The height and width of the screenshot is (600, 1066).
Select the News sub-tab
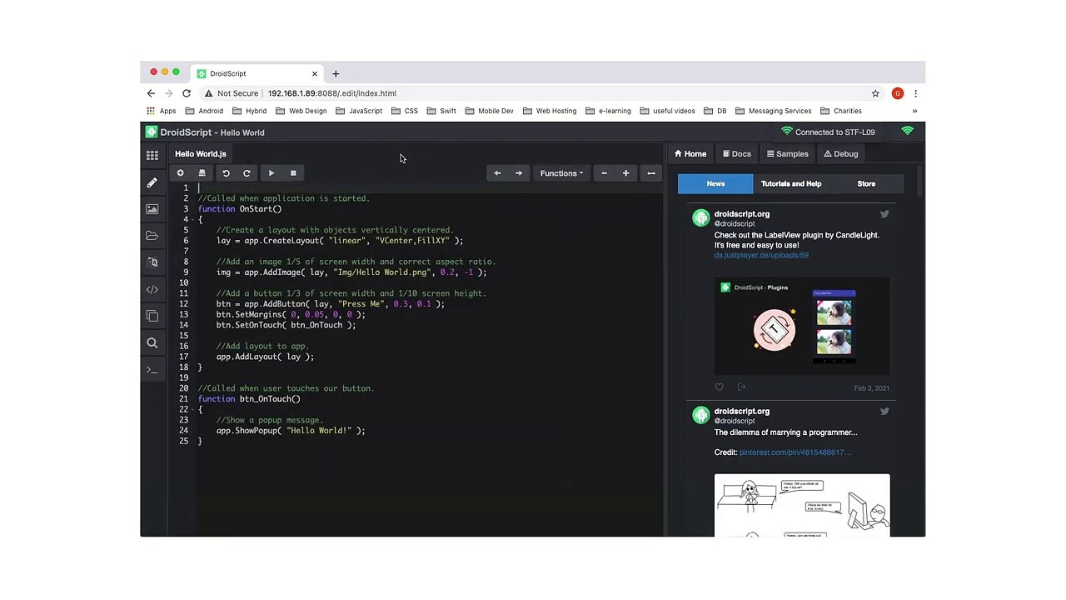coord(715,184)
